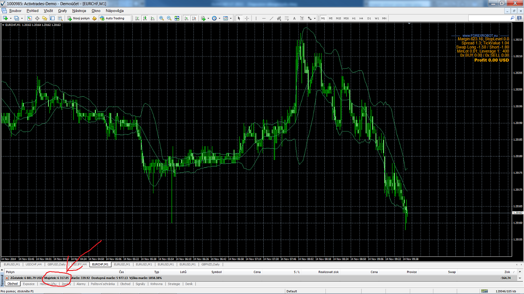
Task: Switch chart to M5 timeframe
Action: (x=331, y=18)
